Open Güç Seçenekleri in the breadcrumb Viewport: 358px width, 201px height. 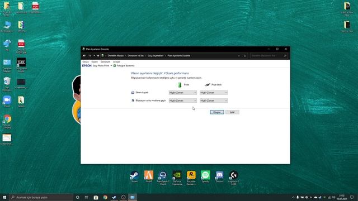click(x=156, y=56)
